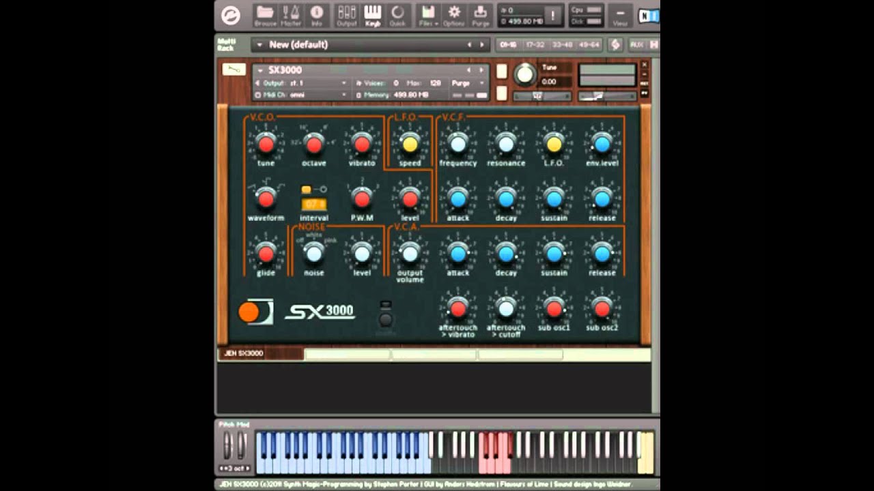Toggle the instrument Mute button
This screenshot has height=491, width=874.
click(501, 93)
